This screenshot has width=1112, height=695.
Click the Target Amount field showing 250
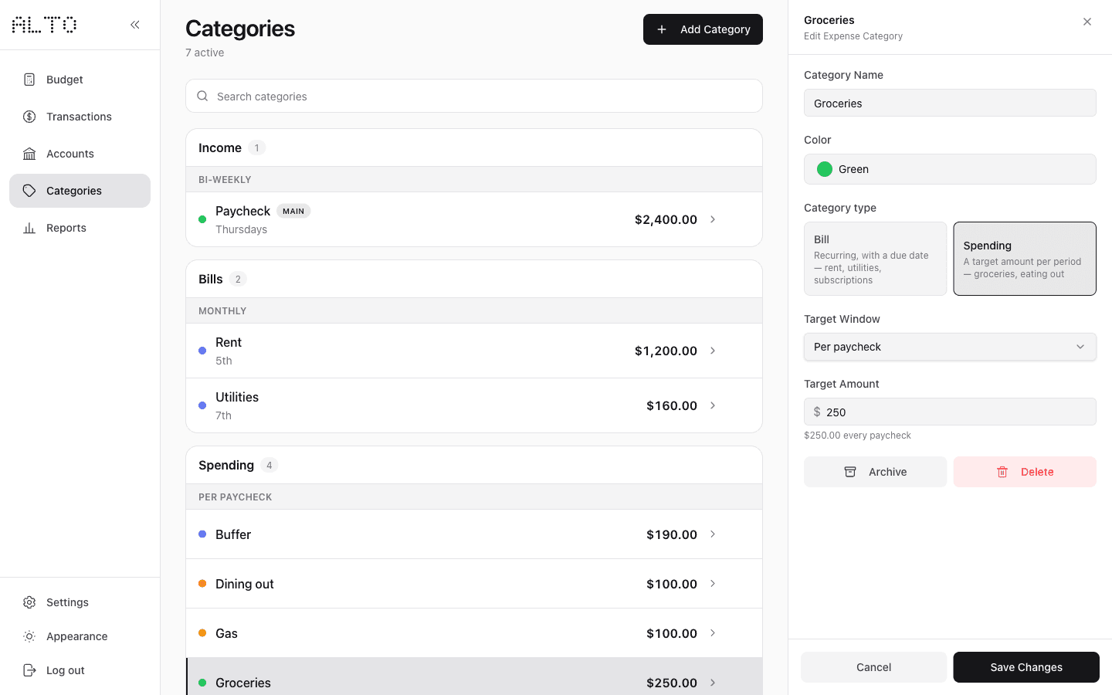[x=950, y=412]
